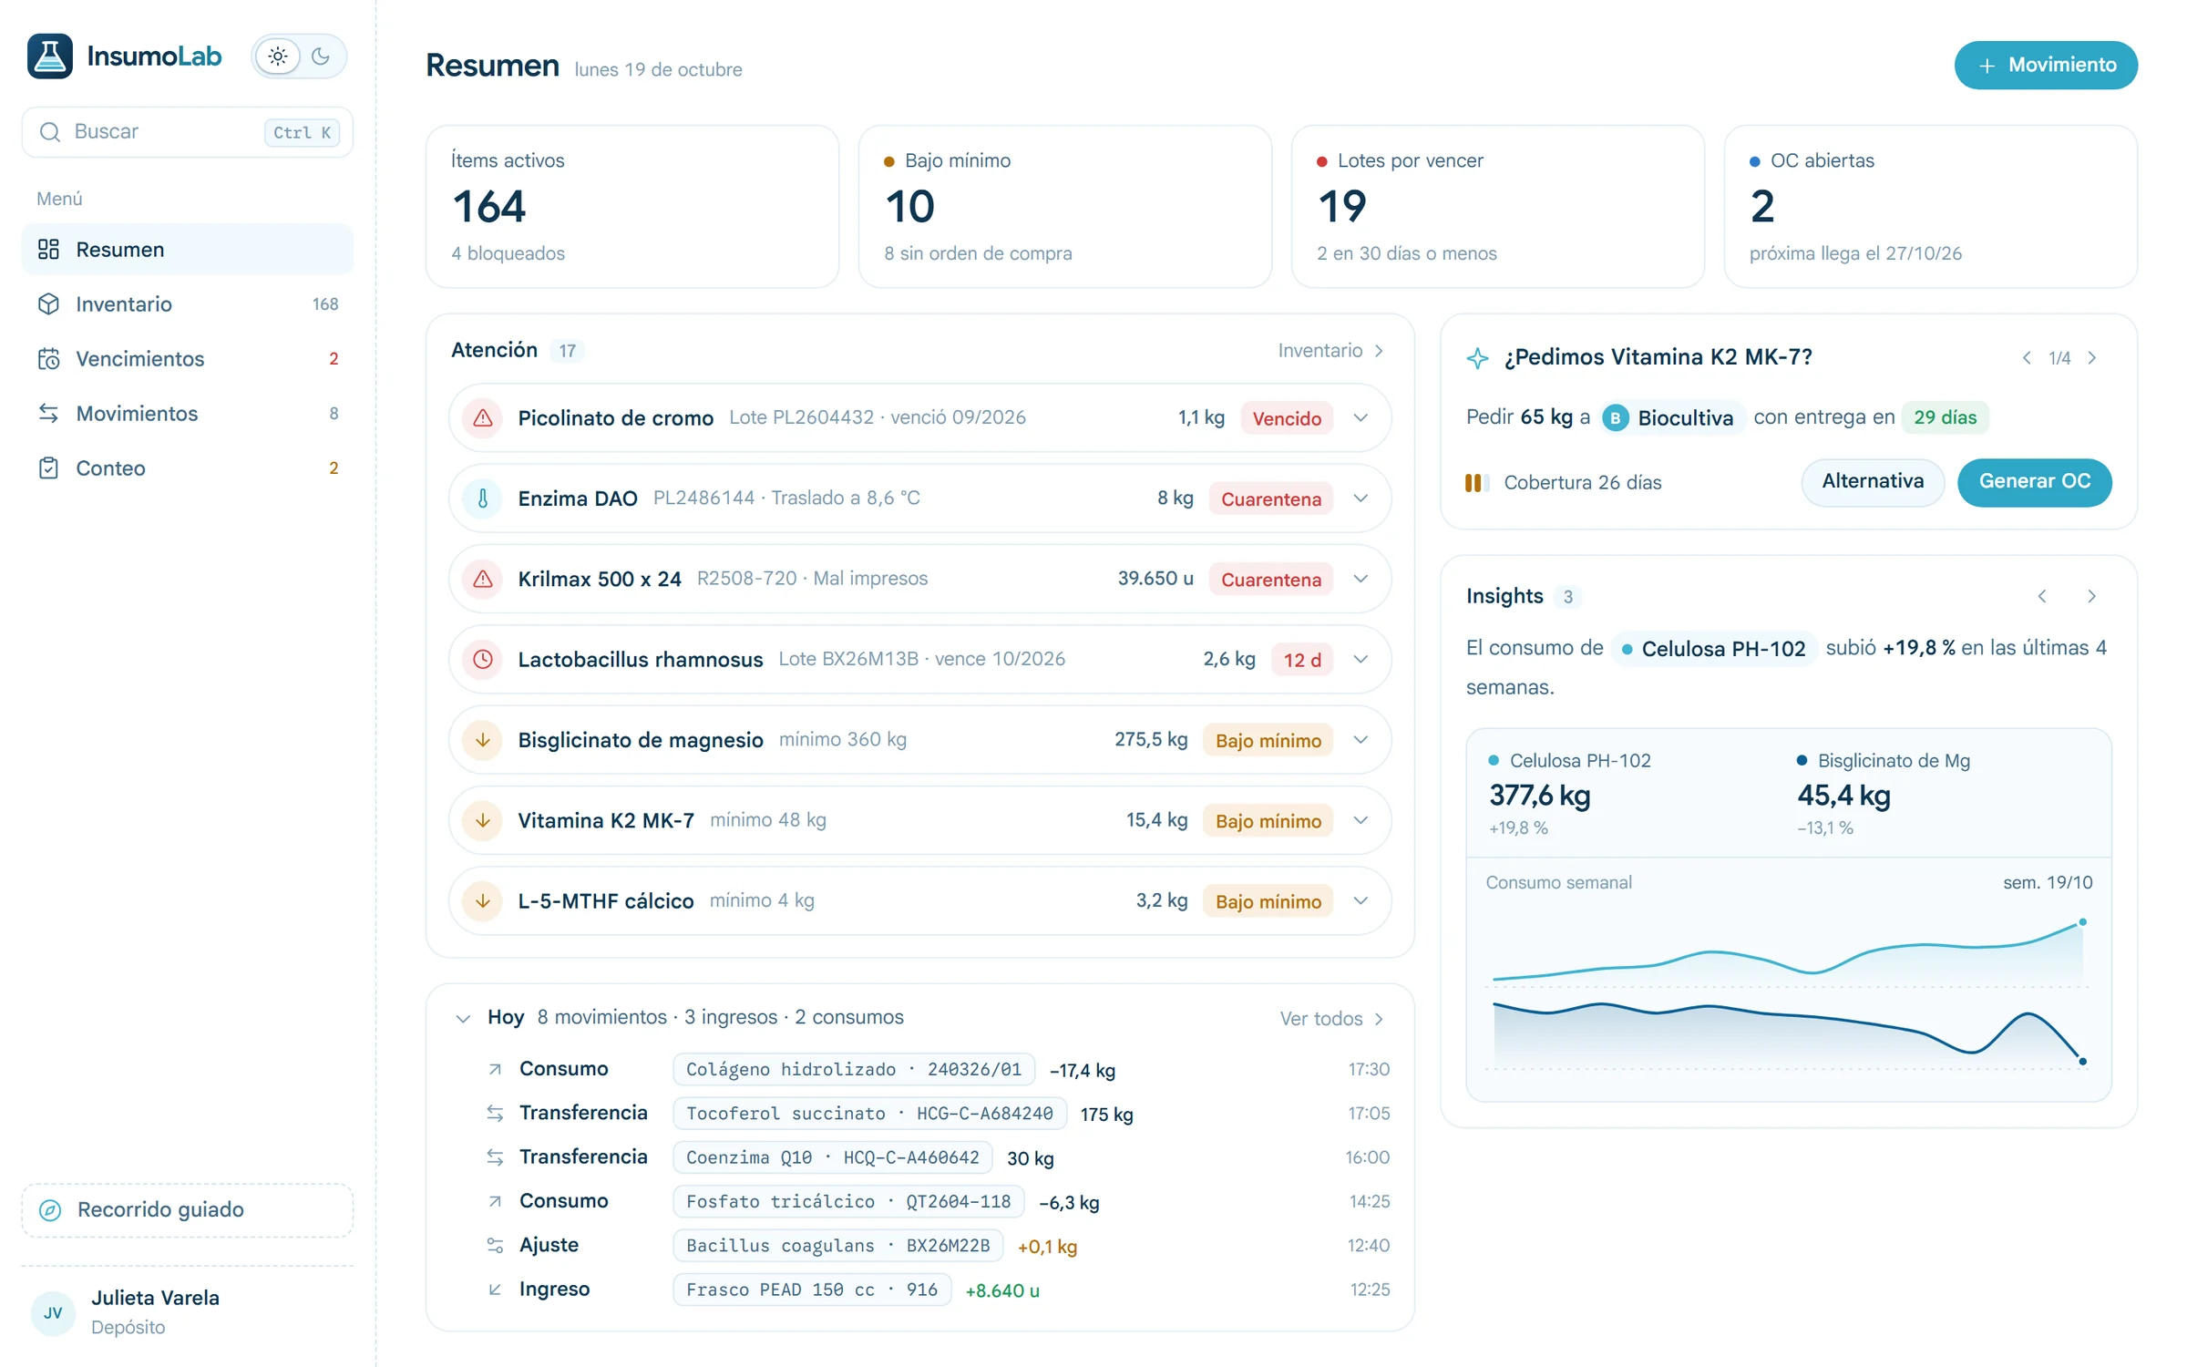The height and width of the screenshot is (1367, 2187).
Task: Click warning icon on Picolinato de cromo row
Action: [483, 418]
